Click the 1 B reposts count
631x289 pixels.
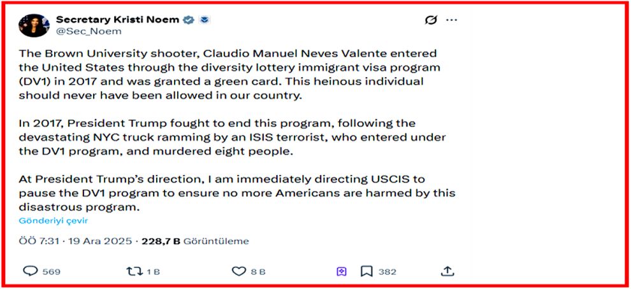[153, 272]
